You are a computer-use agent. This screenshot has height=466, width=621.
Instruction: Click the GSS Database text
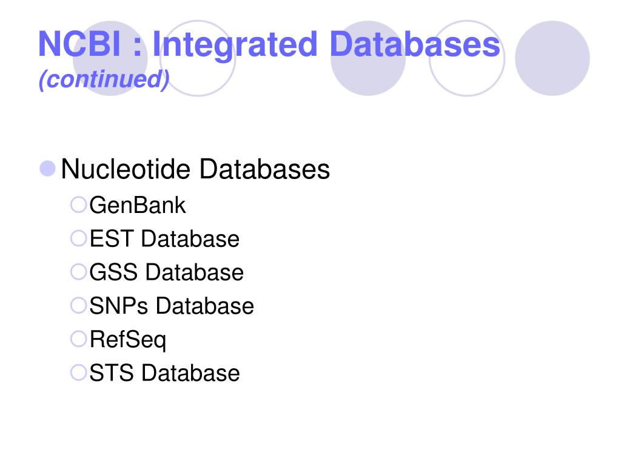click(x=166, y=272)
